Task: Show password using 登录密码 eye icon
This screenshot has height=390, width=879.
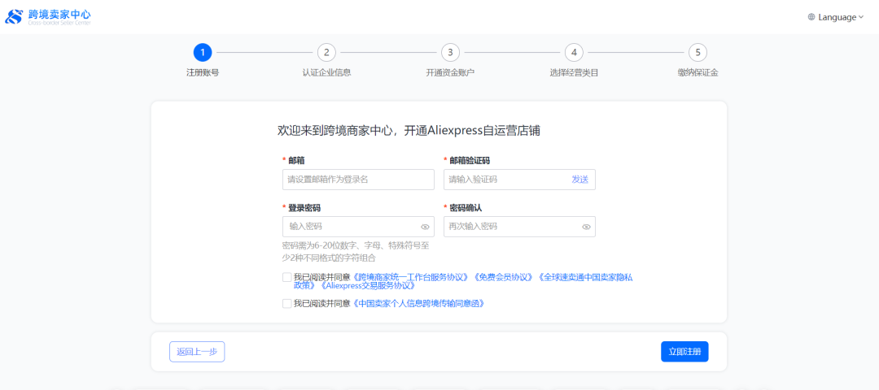Action: tap(425, 227)
